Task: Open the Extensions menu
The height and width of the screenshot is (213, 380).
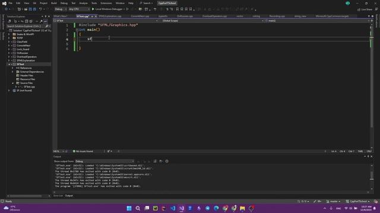Action: pos(106,3)
